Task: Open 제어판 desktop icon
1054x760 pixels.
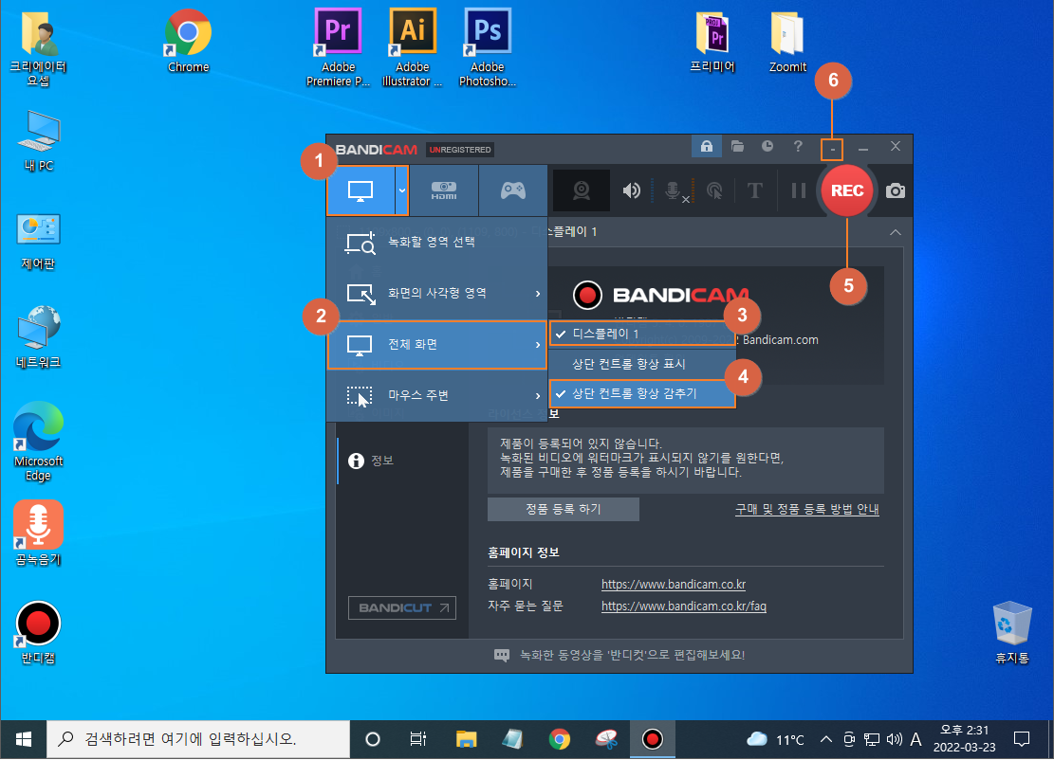Action: [38, 242]
